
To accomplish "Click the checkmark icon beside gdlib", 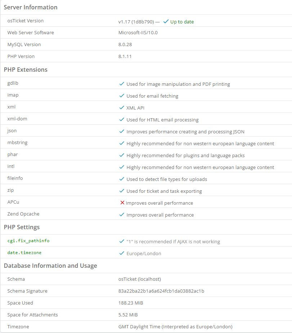I will pyautogui.click(x=122, y=84).
